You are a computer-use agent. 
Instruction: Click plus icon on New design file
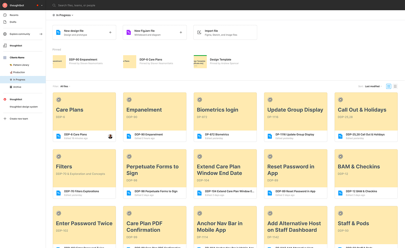click(110, 32)
